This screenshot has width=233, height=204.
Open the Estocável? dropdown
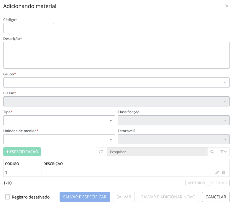tap(173, 139)
